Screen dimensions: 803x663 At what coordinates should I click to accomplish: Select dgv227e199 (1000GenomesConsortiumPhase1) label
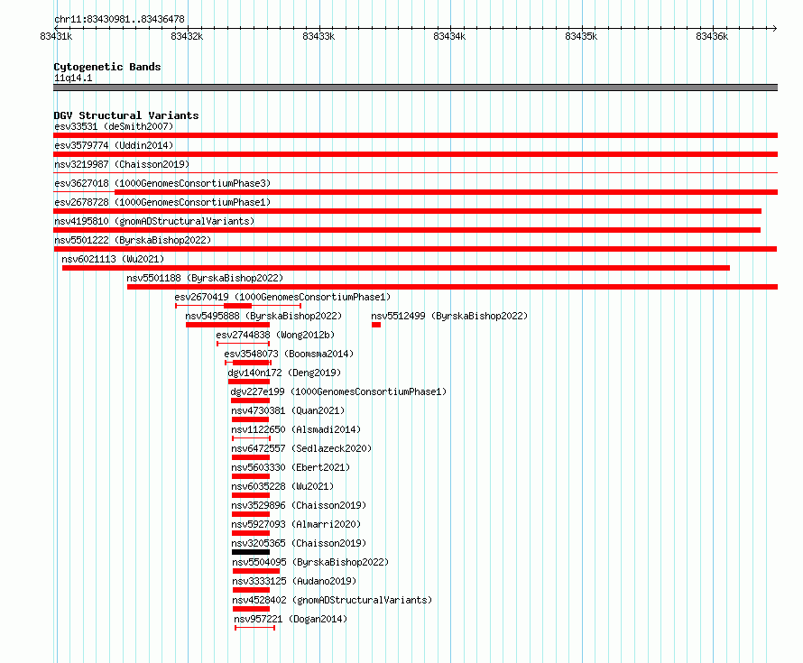click(x=338, y=391)
